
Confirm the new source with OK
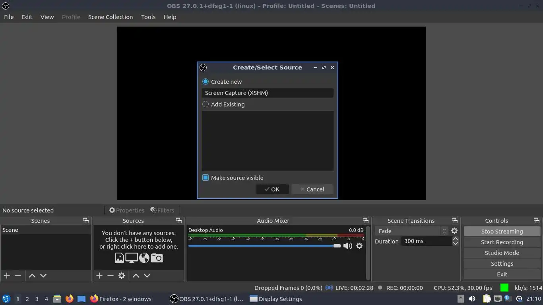[x=272, y=189]
